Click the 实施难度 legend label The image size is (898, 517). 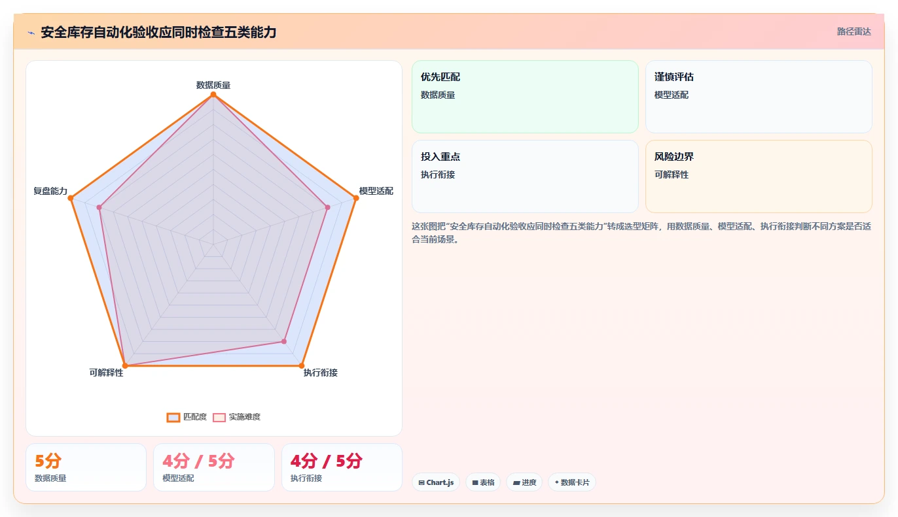(245, 417)
